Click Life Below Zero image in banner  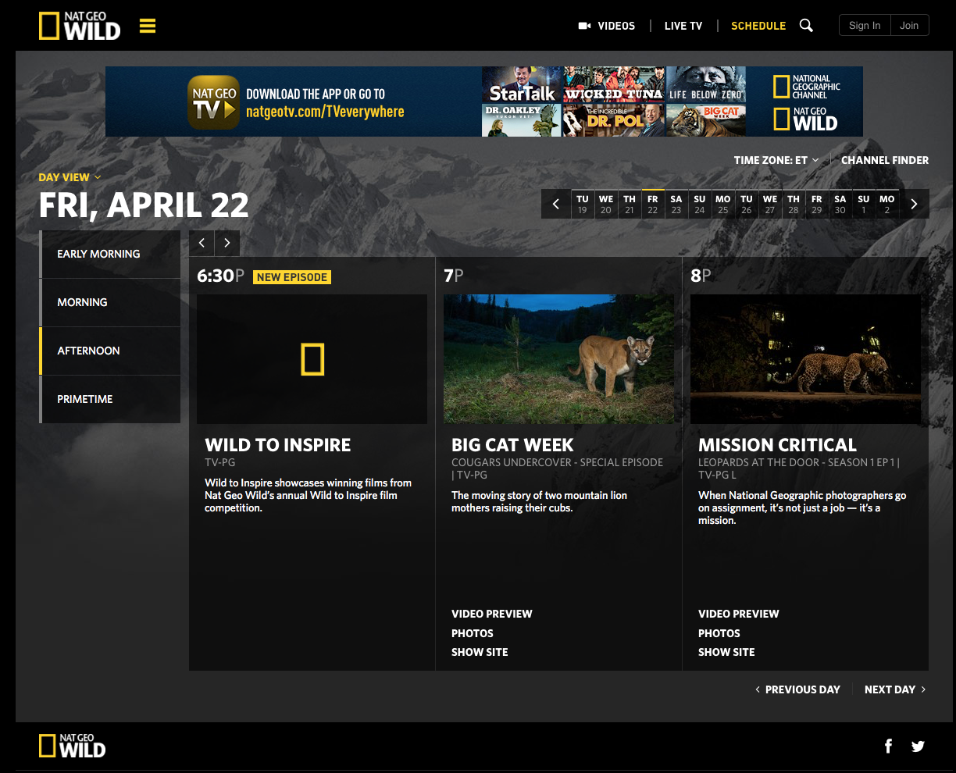pos(707,84)
